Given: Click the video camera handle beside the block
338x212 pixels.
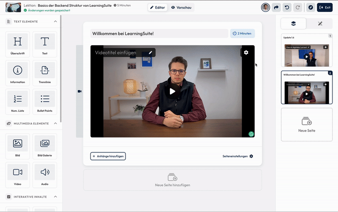Looking at the screenshot, I should click(79, 91).
